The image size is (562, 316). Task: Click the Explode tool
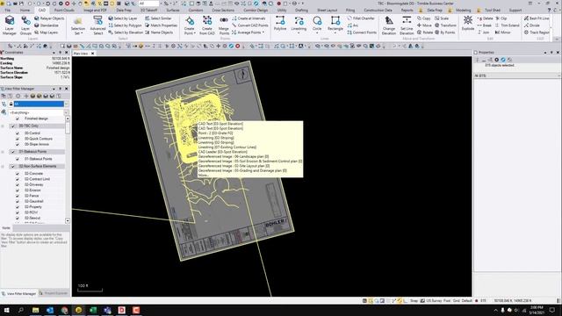point(468,23)
